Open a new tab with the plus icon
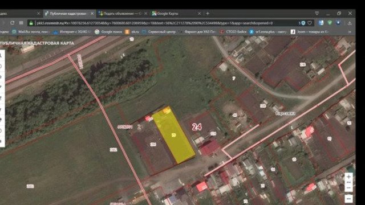 pos(208,14)
